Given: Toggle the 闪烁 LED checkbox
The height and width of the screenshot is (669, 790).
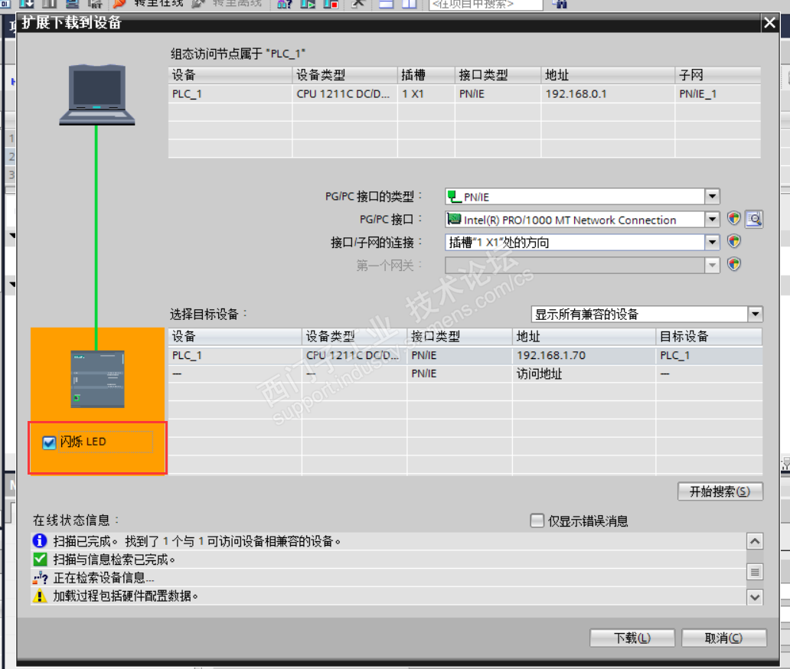Looking at the screenshot, I should (49, 442).
